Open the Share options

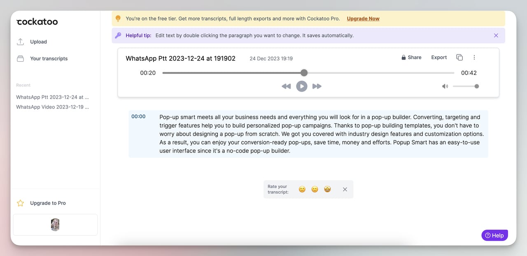[x=414, y=57]
